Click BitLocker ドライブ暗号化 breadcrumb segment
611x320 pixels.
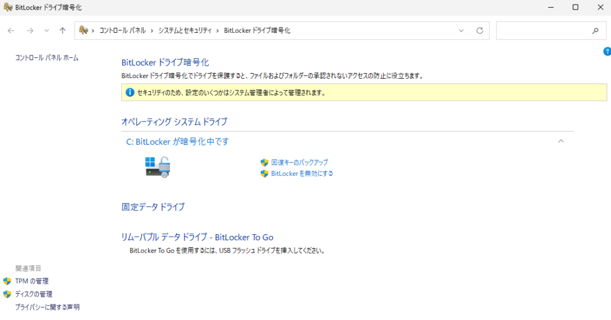[257, 30]
